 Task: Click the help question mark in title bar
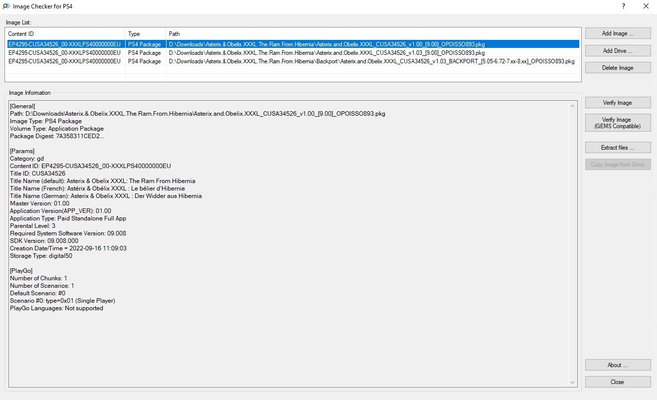point(624,6)
